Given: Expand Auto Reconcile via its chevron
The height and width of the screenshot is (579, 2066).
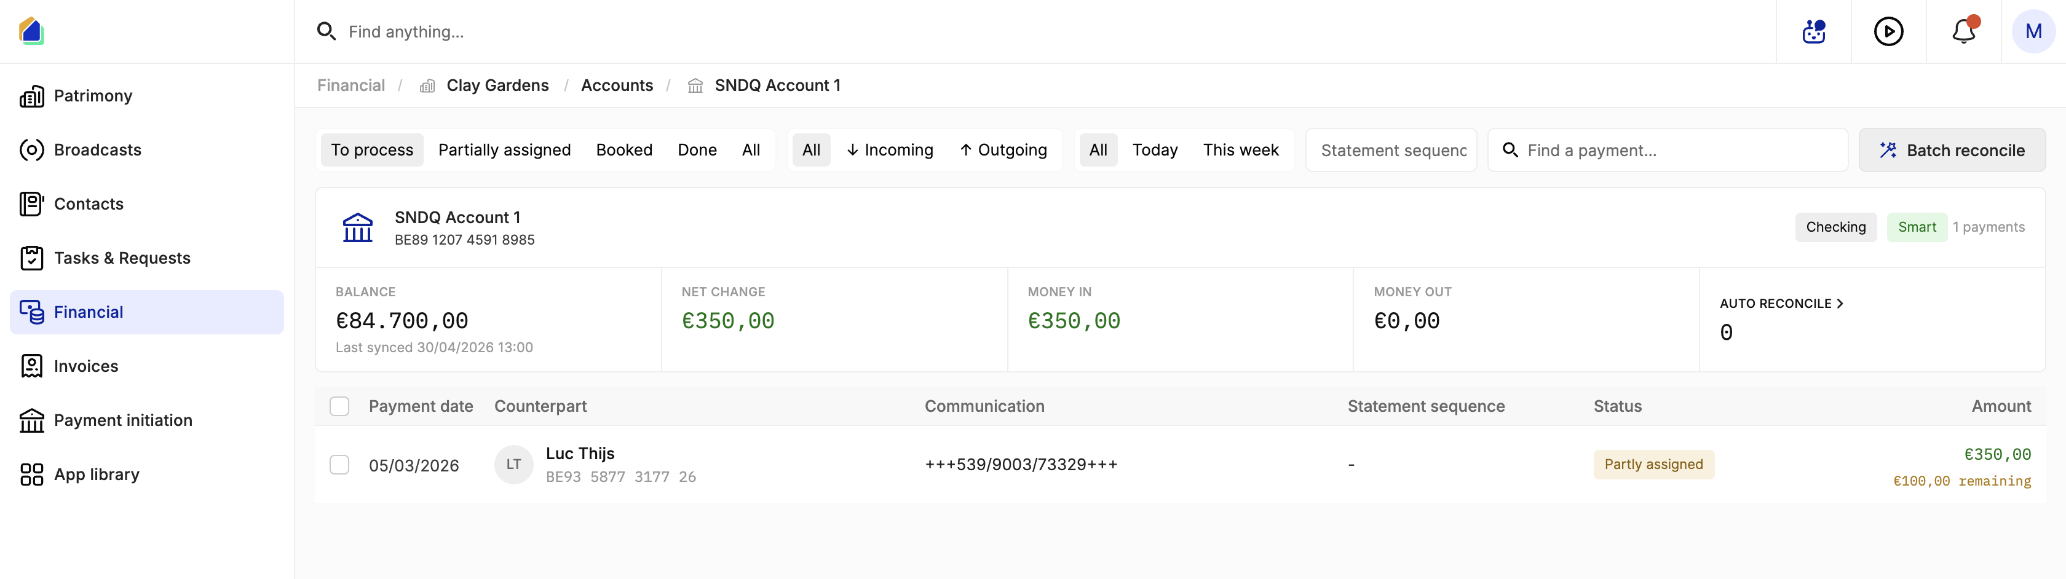Looking at the screenshot, I should tap(1840, 304).
